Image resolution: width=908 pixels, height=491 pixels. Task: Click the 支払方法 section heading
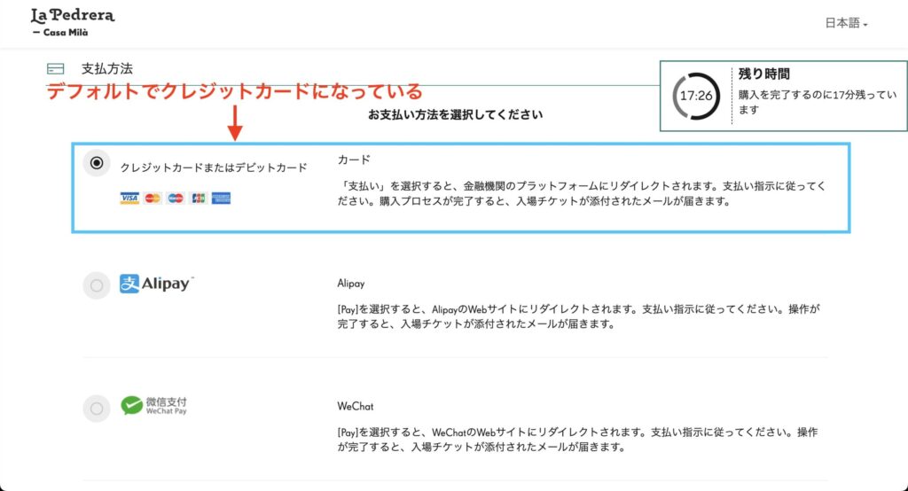(x=107, y=68)
